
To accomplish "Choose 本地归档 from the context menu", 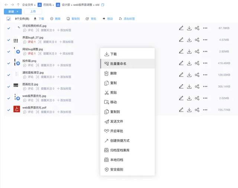I will click(128, 160).
